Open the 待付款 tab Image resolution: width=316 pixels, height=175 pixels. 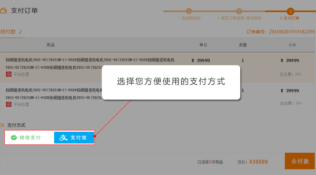[11, 32]
